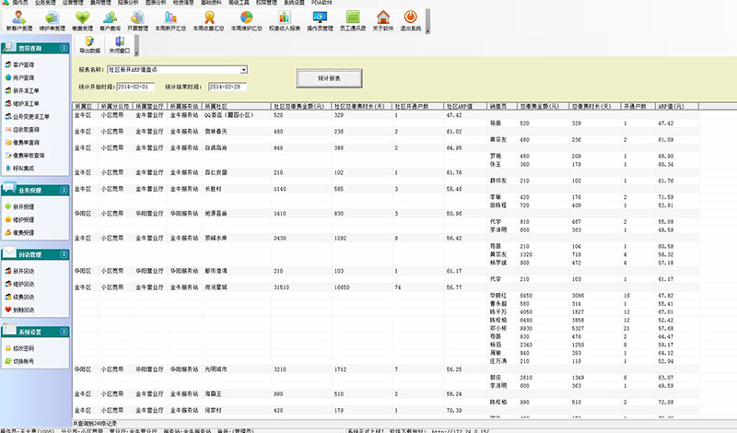Open 新开回访 in 回访管理 panel
The image size is (737, 433).
pyautogui.click(x=19, y=271)
